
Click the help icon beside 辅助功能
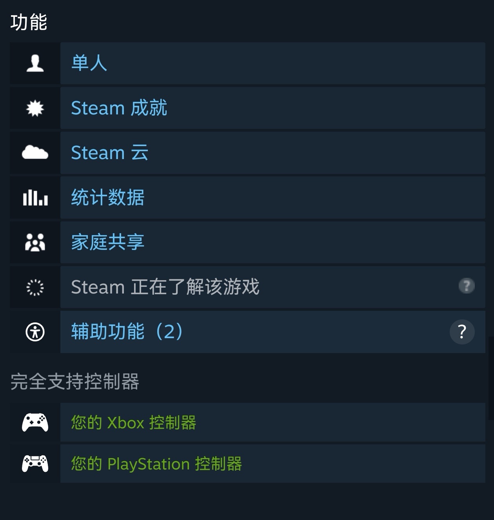(x=462, y=332)
